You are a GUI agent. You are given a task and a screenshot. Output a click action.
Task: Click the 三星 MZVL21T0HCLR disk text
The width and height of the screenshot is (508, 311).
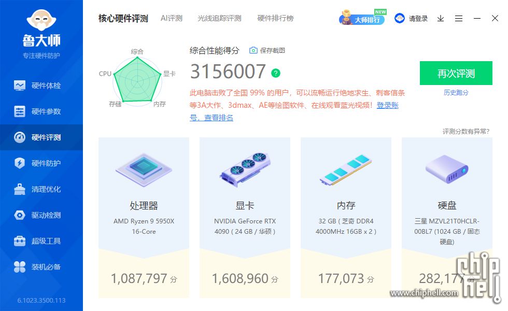[x=447, y=231]
